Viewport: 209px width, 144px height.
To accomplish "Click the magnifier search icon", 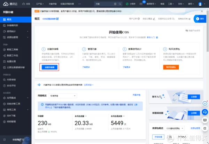I will 120,4.
